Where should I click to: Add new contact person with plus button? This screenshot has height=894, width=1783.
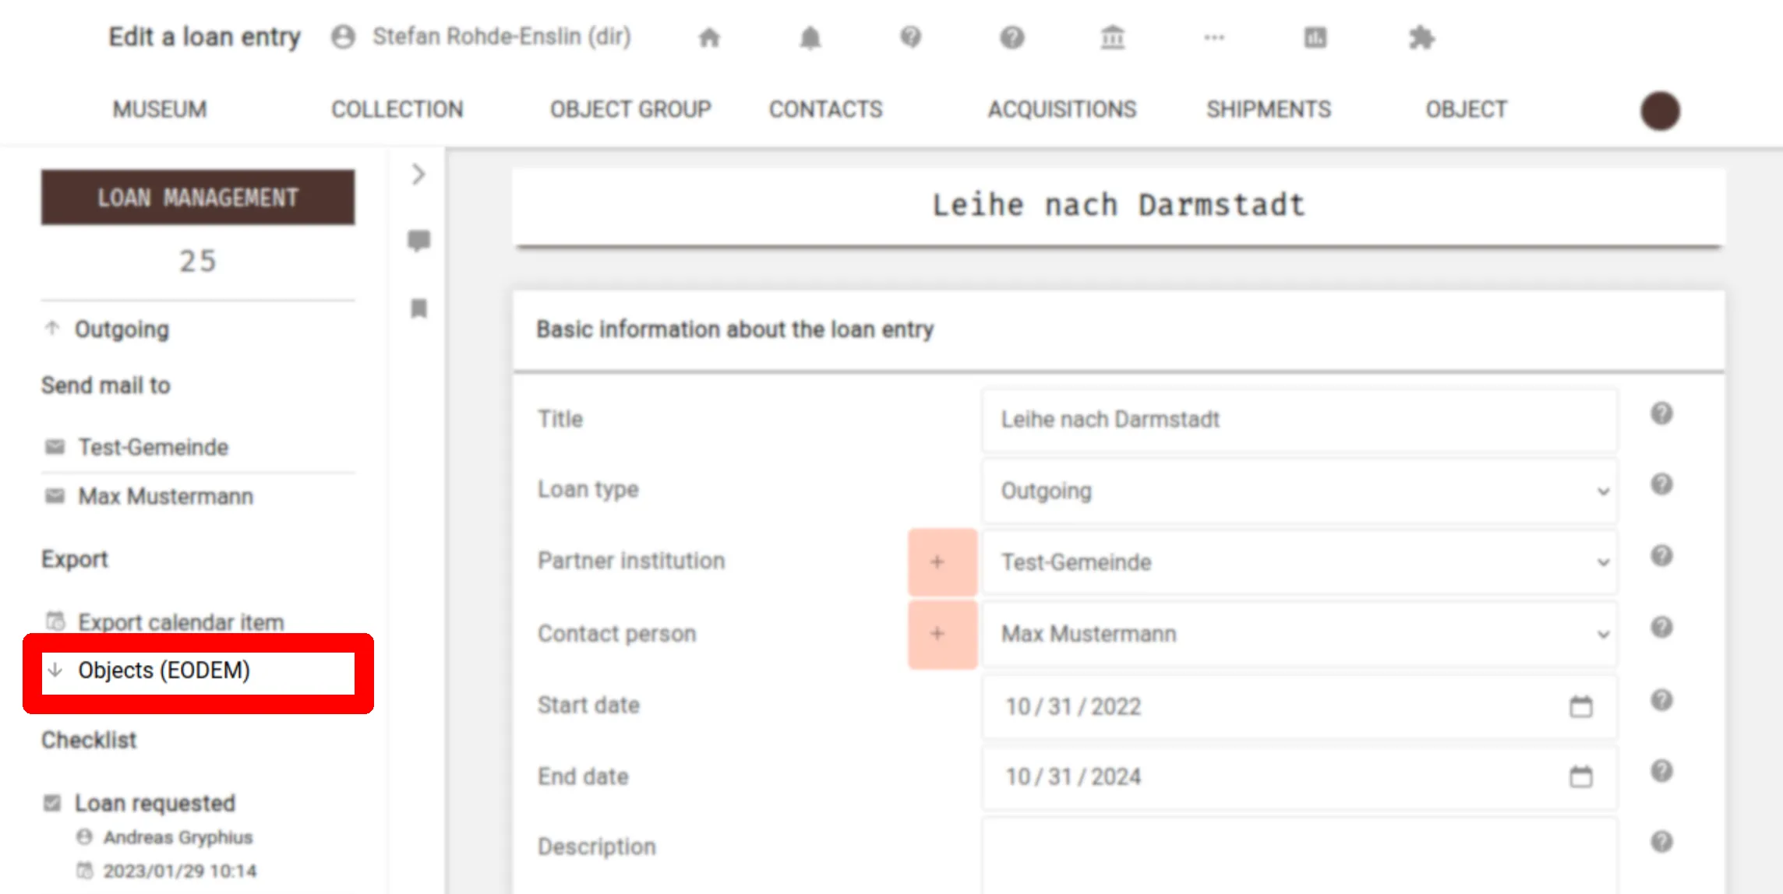point(941,634)
